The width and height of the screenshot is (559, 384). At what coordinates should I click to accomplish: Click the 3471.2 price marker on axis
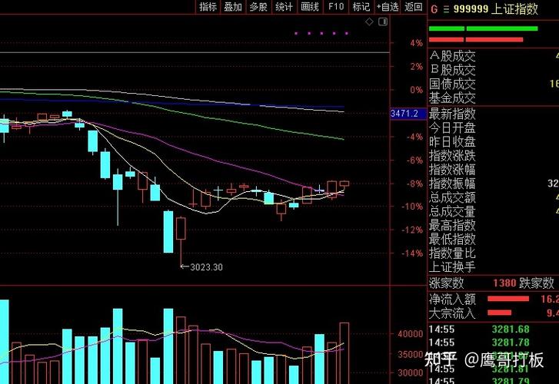pos(404,114)
